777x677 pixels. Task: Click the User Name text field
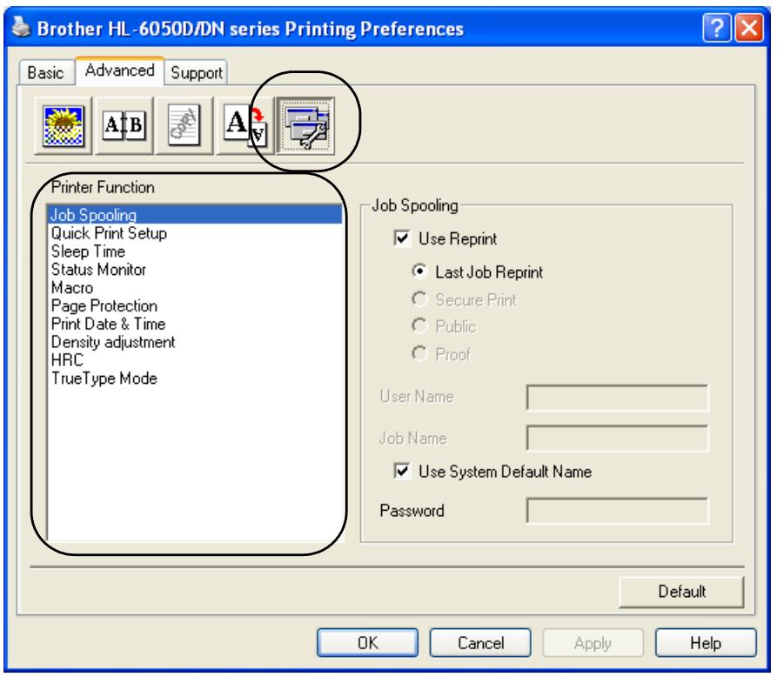[x=617, y=398]
